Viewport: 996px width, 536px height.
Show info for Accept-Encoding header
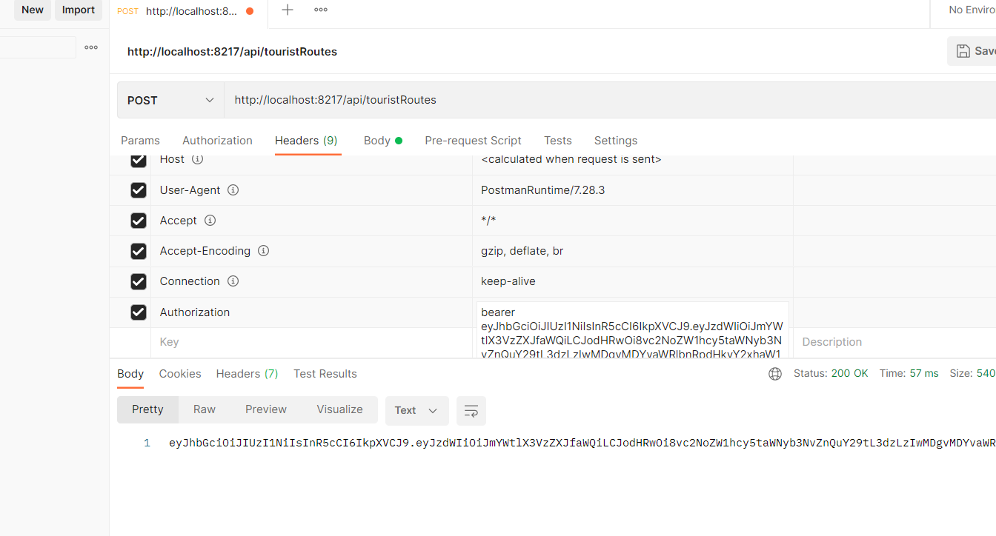[263, 251]
